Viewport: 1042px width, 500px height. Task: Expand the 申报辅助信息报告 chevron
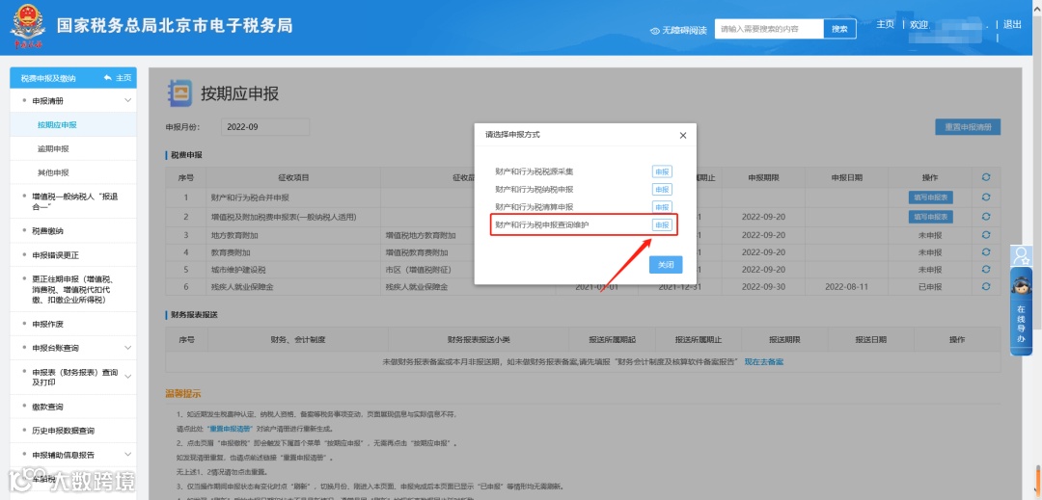pyautogui.click(x=128, y=455)
